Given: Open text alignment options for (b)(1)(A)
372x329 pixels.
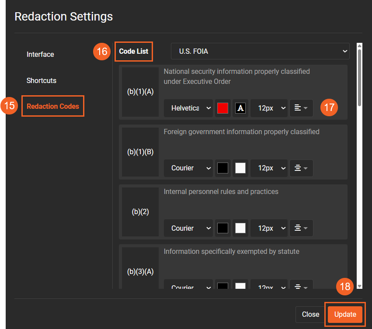Looking at the screenshot, I should point(301,107).
